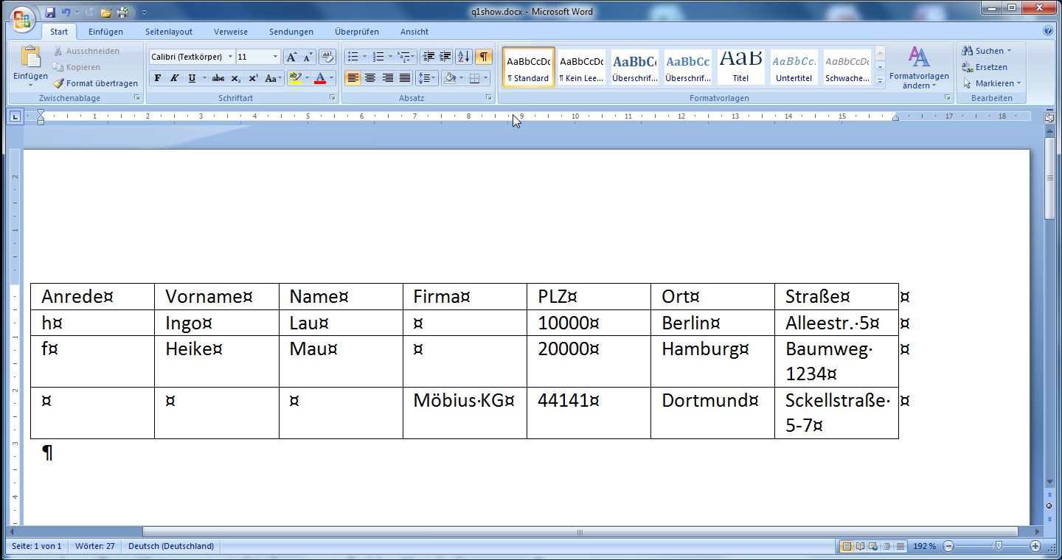Clear formatting with the eraser icon

[327, 57]
